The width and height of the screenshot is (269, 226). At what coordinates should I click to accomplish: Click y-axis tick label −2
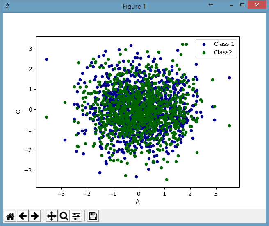click(28, 150)
